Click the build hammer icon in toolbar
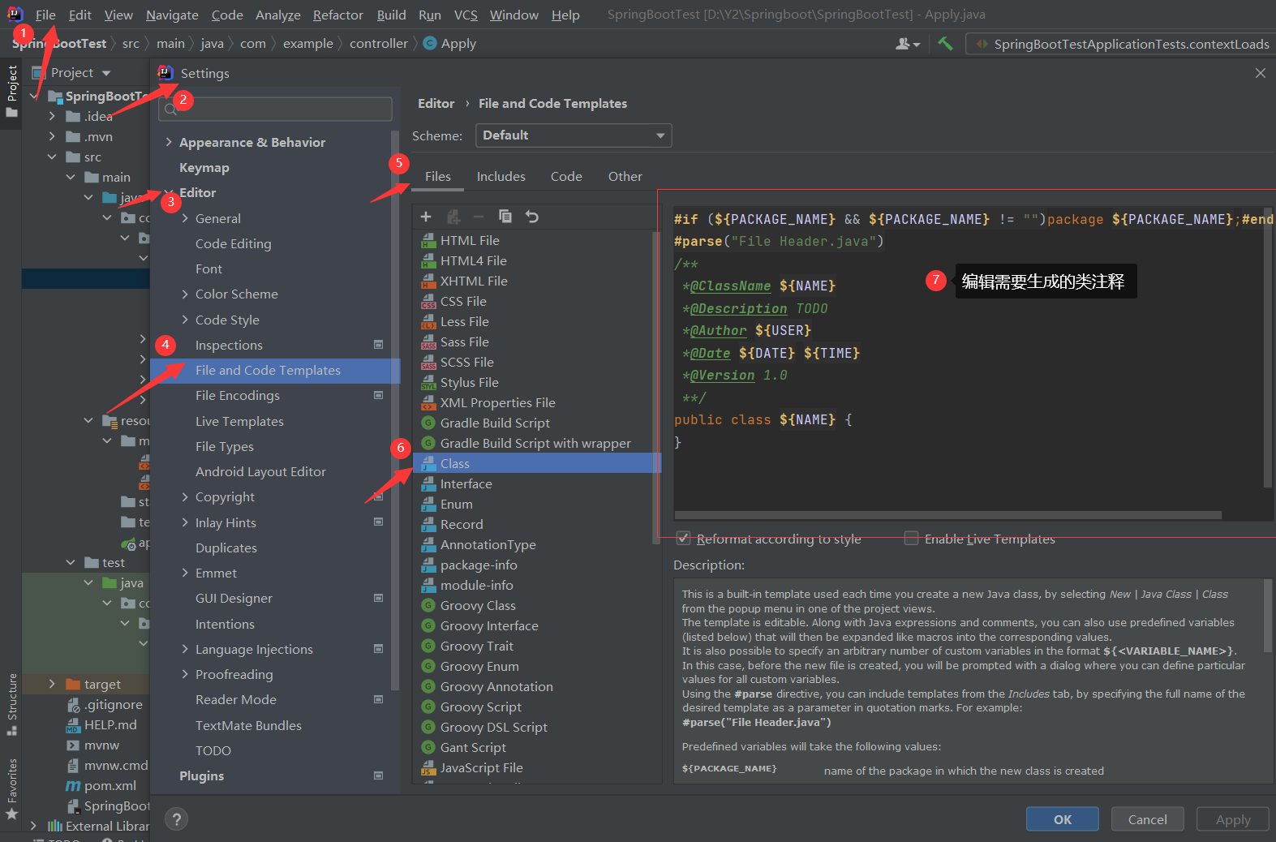The height and width of the screenshot is (842, 1276). pyautogui.click(x=945, y=44)
